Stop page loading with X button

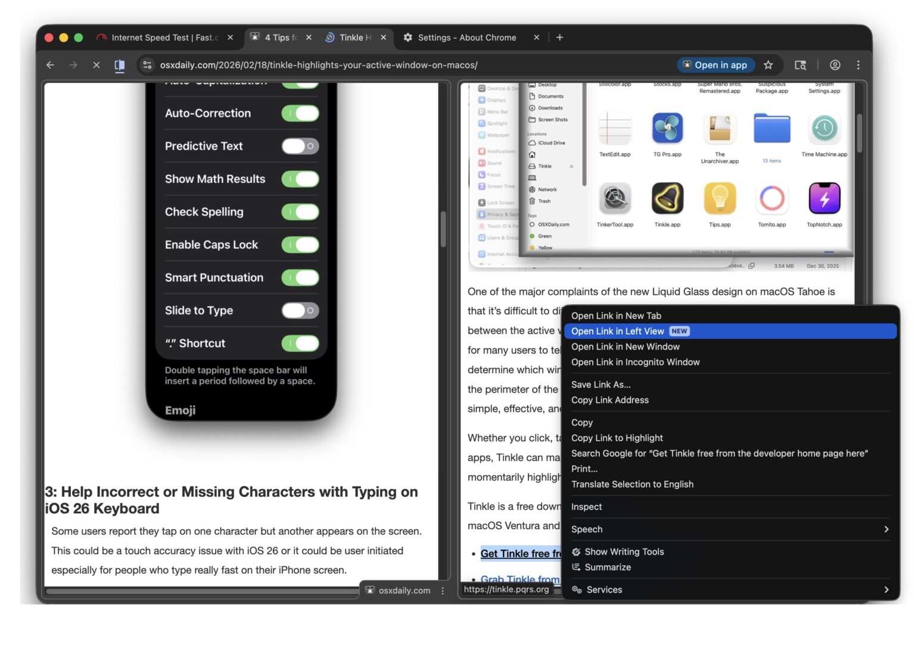[96, 65]
